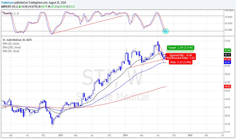Viewport: 236px width, 139px height.
Task: Click the 50.09 red price tag
Action: coord(227,86)
